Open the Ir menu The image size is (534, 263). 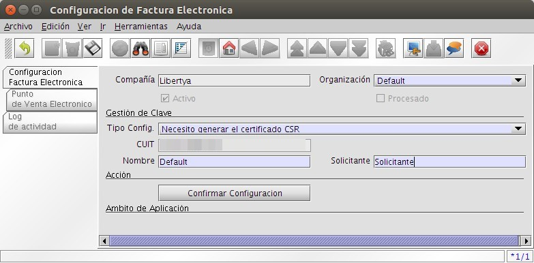[x=103, y=26]
